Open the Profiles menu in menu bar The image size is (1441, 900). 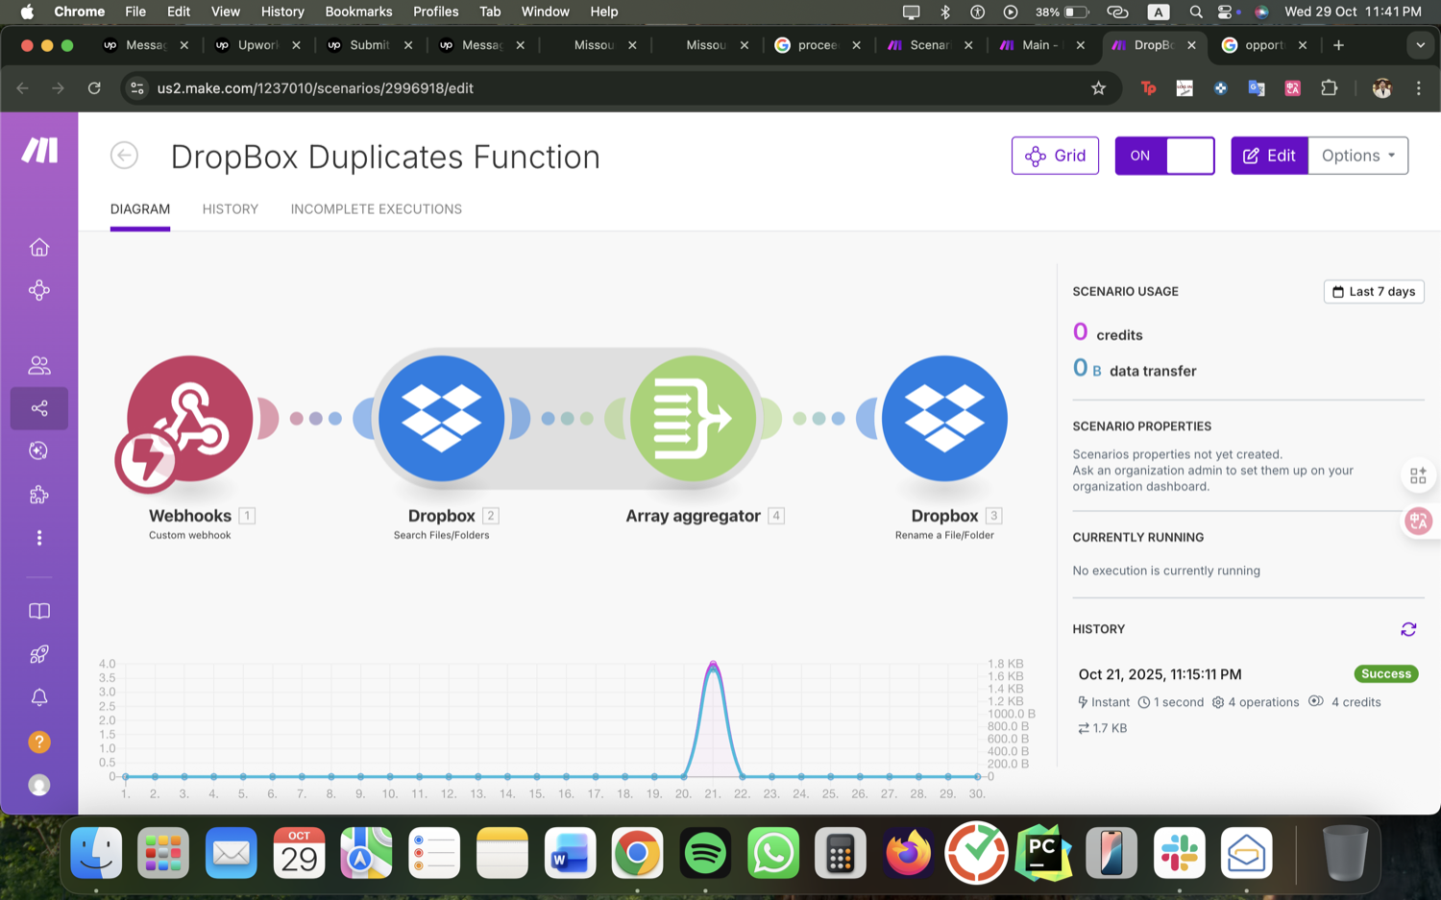click(x=435, y=12)
